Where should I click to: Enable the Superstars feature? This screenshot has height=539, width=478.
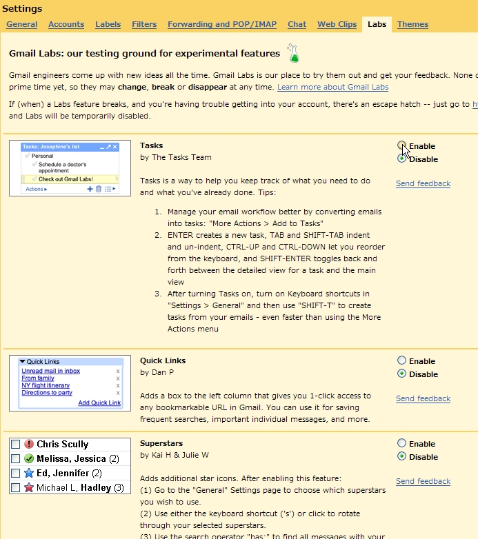(x=401, y=443)
